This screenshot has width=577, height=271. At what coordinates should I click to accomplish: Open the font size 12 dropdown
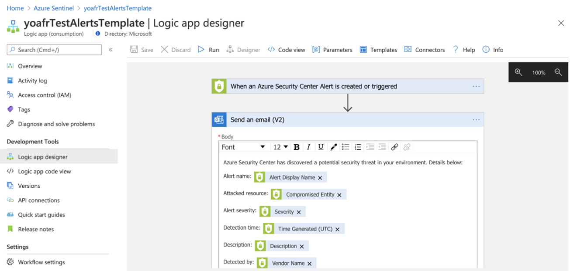pos(280,147)
